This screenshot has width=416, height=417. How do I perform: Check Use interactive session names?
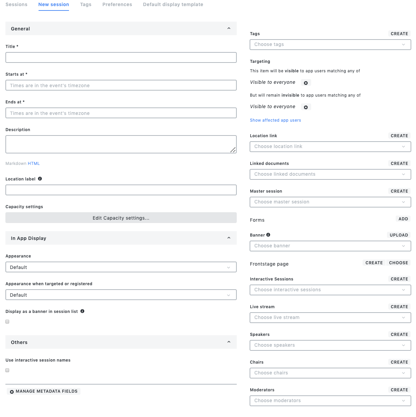[7, 370]
